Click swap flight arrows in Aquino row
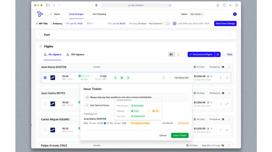 click(x=227, y=130)
